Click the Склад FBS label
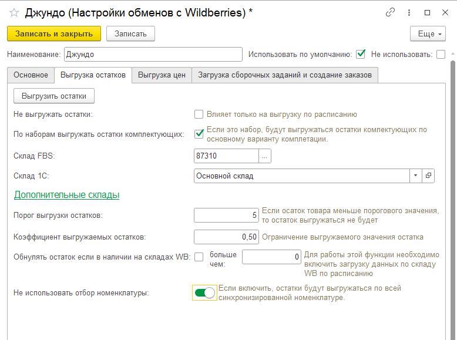The width and height of the screenshot is (457, 340). coord(34,156)
